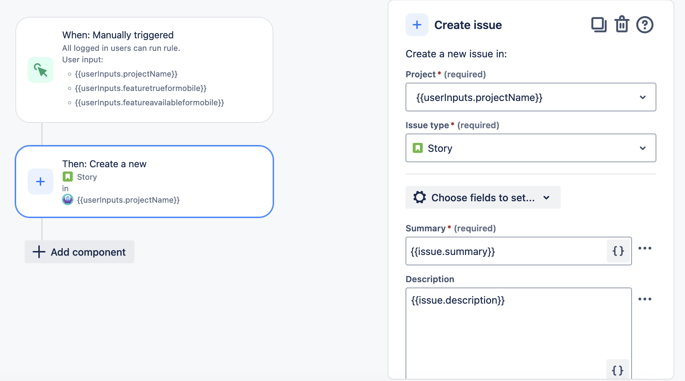
Task: Click the userInputs.projectName trigger input
Action: pos(126,74)
